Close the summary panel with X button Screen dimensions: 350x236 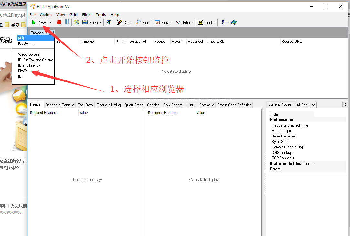[x=345, y=104]
